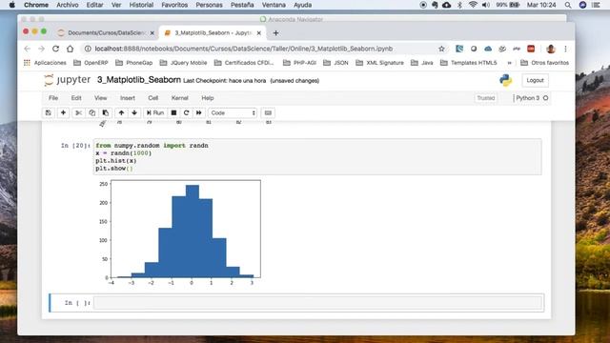Screen dimensions: 610x343
Task: Click the Python logo icon
Action: click(x=505, y=80)
